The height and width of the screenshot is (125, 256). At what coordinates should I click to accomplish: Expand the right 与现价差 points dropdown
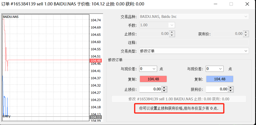(x=220, y=69)
